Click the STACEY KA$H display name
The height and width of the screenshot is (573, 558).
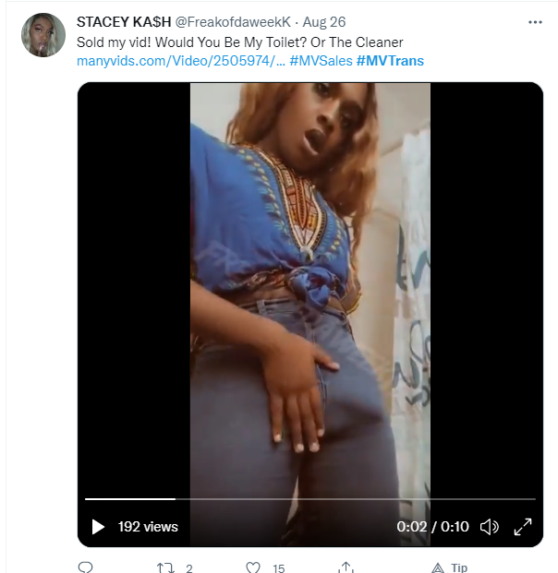tap(124, 22)
